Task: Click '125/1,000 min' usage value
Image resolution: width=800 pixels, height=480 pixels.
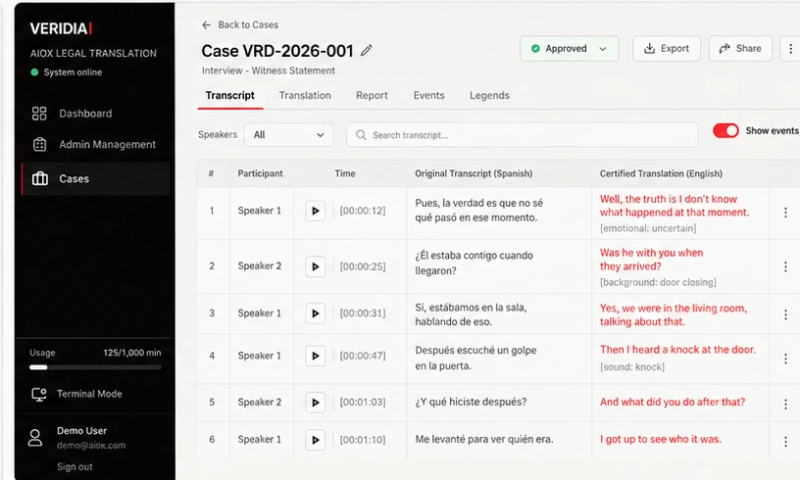Action: pos(132,353)
